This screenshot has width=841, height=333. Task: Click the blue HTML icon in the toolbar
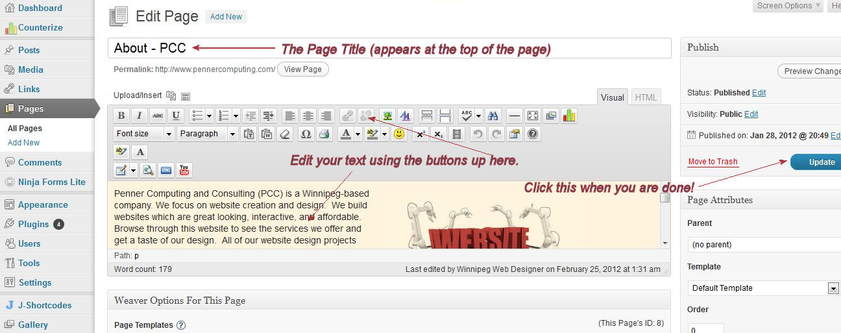[x=166, y=170]
